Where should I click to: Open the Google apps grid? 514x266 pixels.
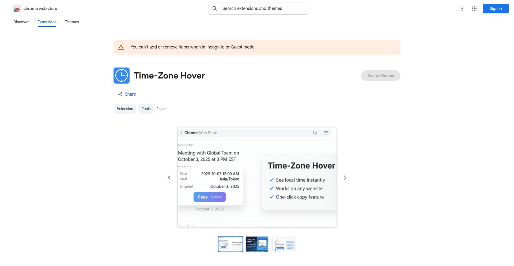474,9
